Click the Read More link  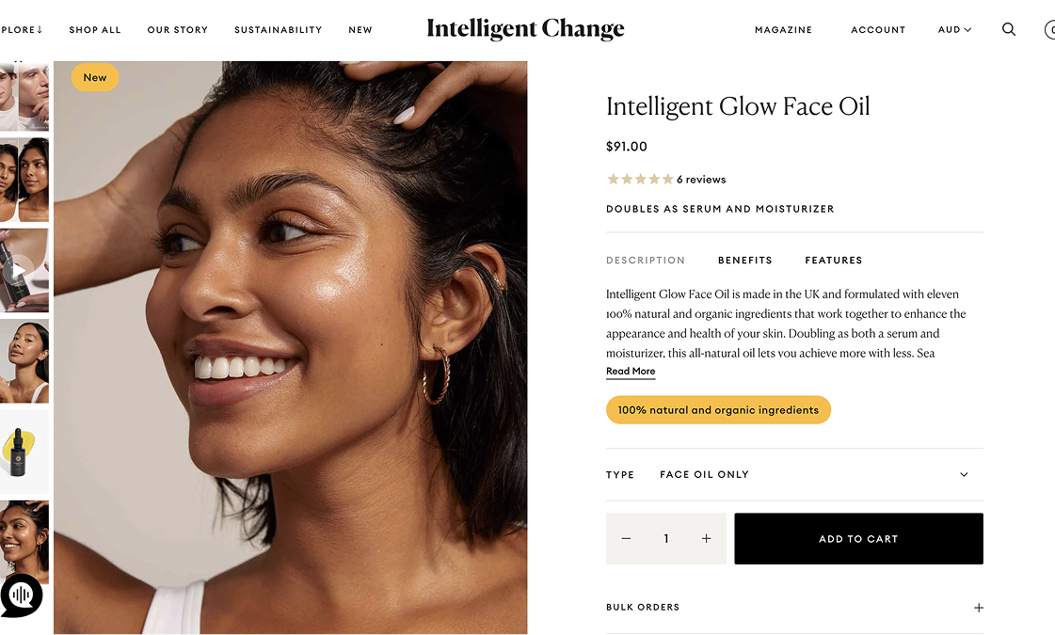pos(631,372)
